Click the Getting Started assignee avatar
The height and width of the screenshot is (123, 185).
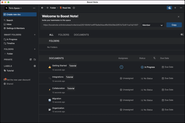pyautogui.click(x=122, y=67)
